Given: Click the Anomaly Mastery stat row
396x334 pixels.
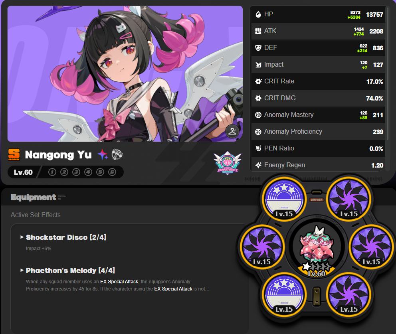Looking at the screenshot, I should click(x=318, y=115).
